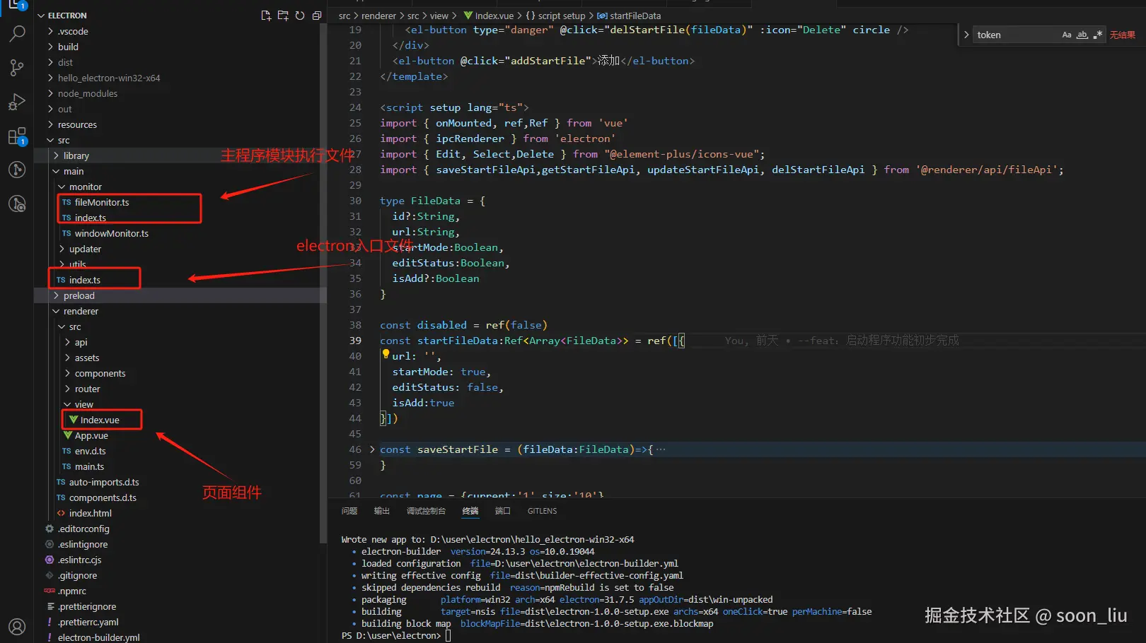This screenshot has width=1146, height=643.
Task: Expand the resources folder
Action: [x=51, y=124]
